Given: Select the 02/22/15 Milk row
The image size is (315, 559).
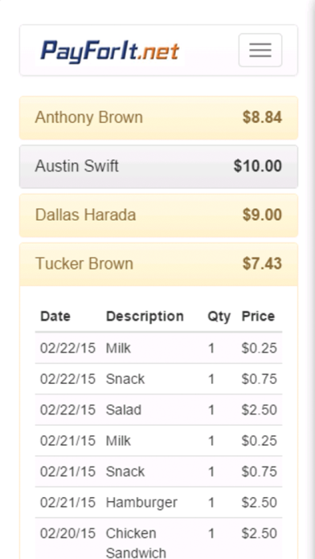Looking at the screenshot, I should [x=158, y=348].
